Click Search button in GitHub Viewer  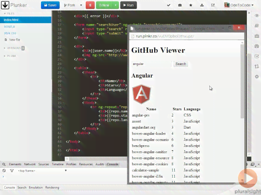tap(181, 64)
